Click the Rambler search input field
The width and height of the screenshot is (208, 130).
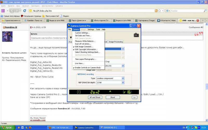187,11
